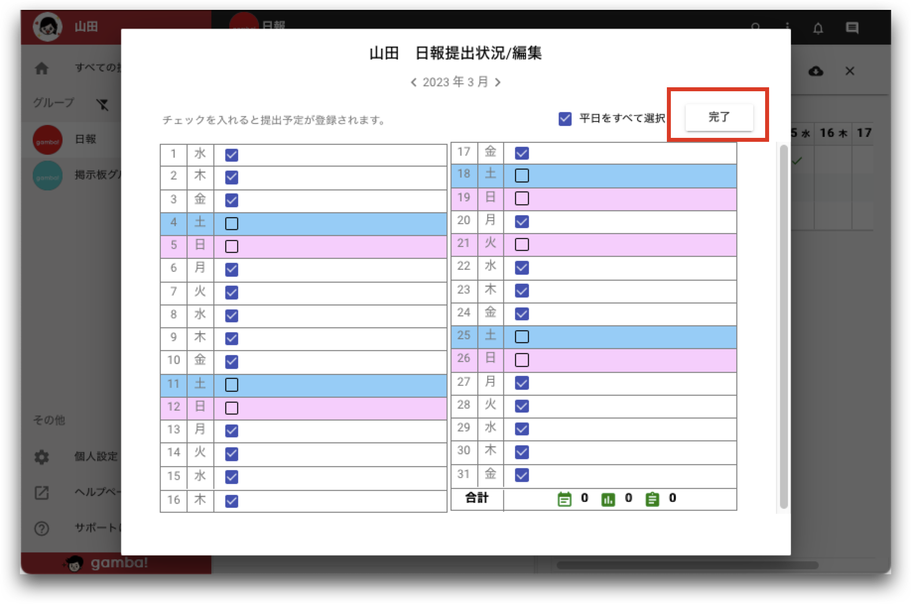Click the green bar chart total icon
The image size is (911, 604).
[x=608, y=499]
